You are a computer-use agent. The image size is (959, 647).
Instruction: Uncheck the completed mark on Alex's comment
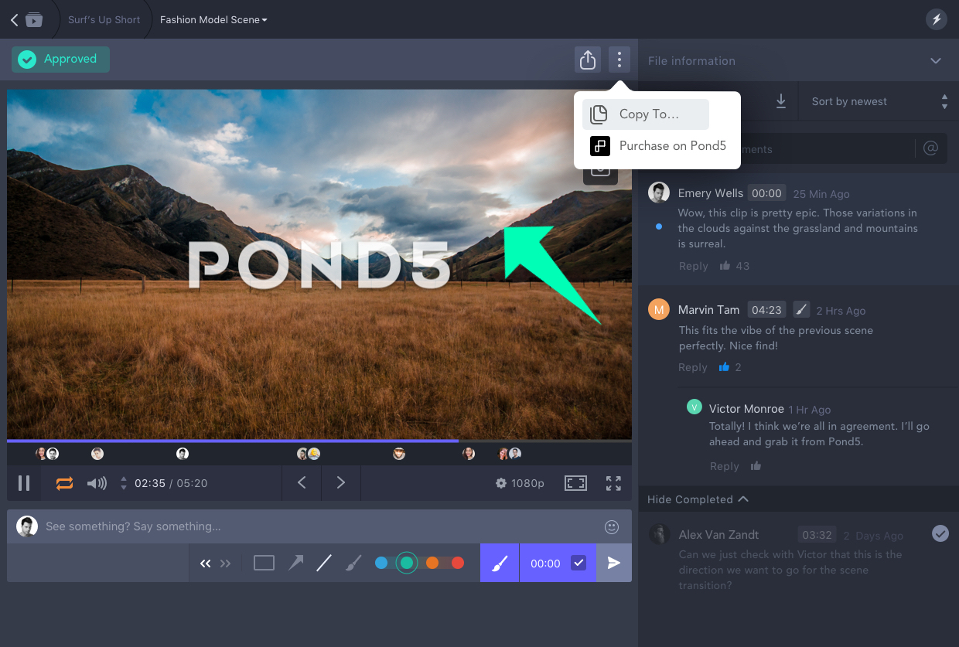pos(940,533)
